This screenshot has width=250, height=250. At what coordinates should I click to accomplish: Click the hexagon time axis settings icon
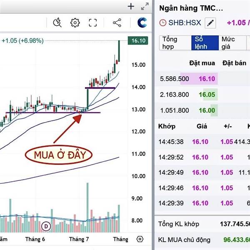tap(140, 239)
